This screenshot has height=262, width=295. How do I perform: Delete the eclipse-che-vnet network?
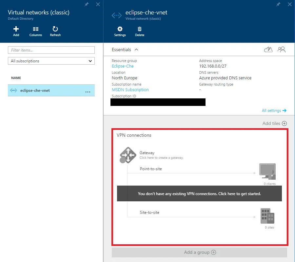139,31
